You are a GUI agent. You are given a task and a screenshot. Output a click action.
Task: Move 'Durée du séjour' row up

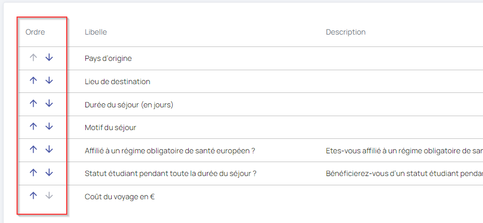(34, 104)
